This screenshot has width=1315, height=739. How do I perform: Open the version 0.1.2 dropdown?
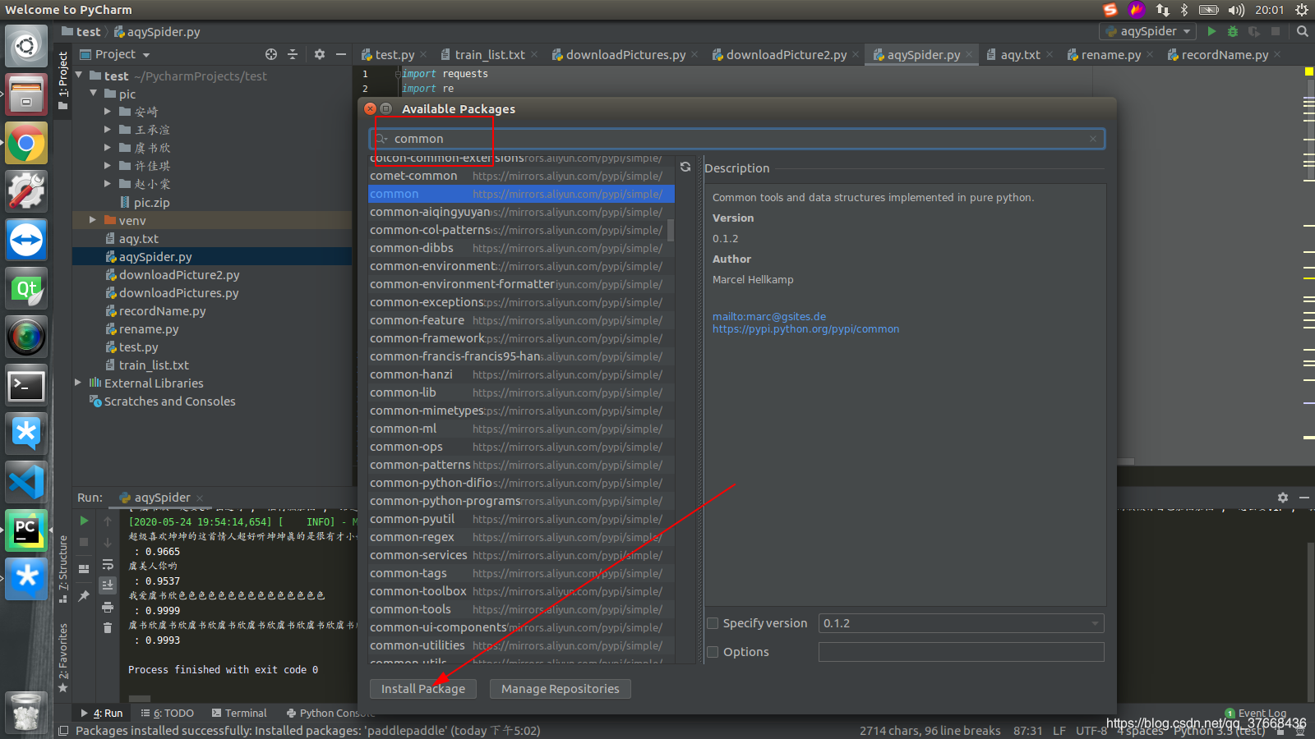coord(961,623)
